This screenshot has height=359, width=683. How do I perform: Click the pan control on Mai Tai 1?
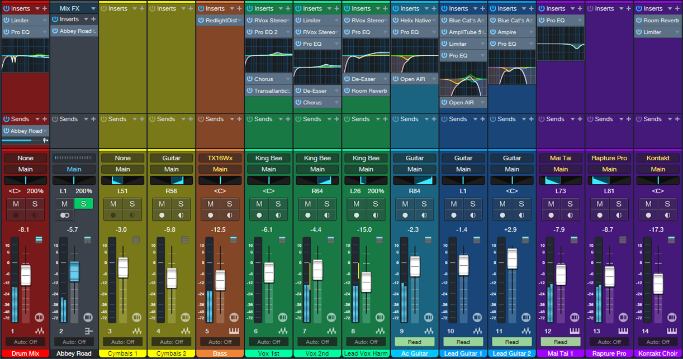561,180
